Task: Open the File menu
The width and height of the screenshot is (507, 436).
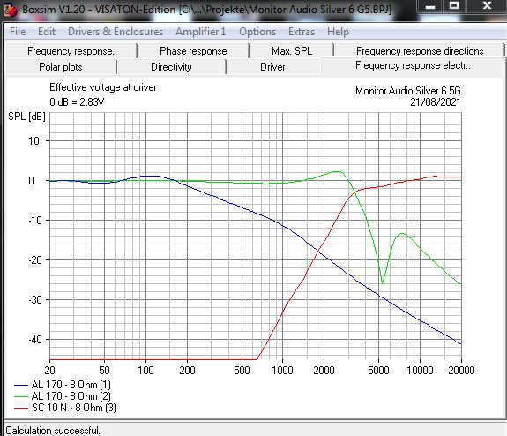Action: pos(18,32)
